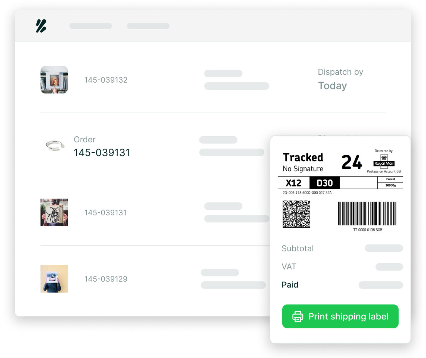Viewport: 426px width, 358px height.
Task: Click the Print shipping label button
Action: (x=340, y=316)
